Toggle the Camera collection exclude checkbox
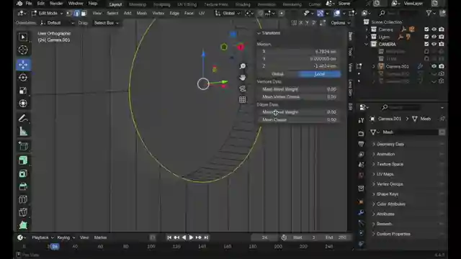 pyautogui.click(x=426, y=29)
